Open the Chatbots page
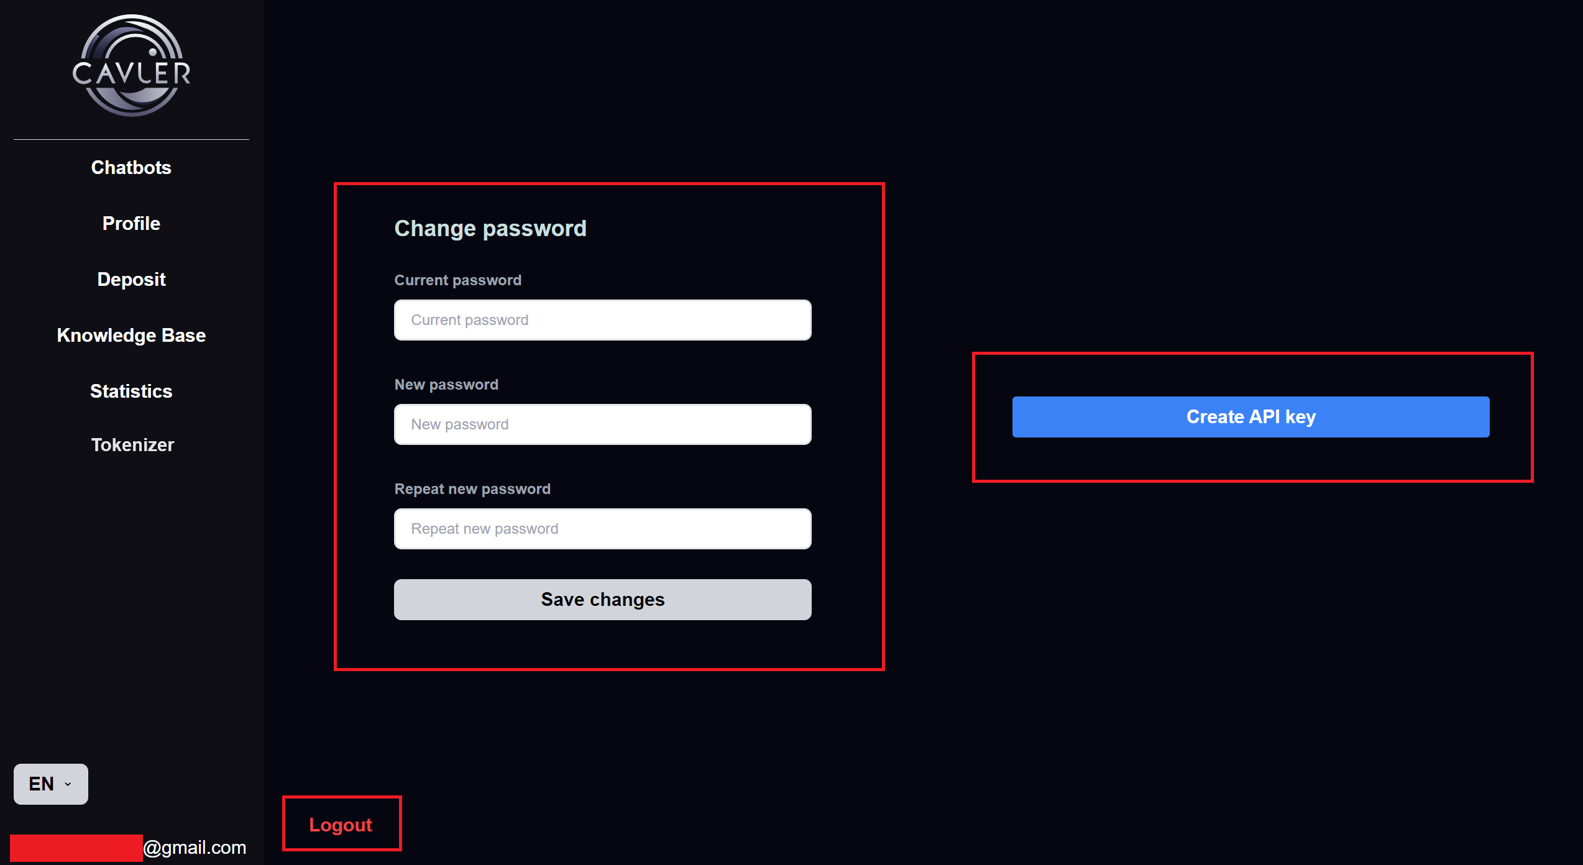The width and height of the screenshot is (1583, 865). click(x=131, y=168)
